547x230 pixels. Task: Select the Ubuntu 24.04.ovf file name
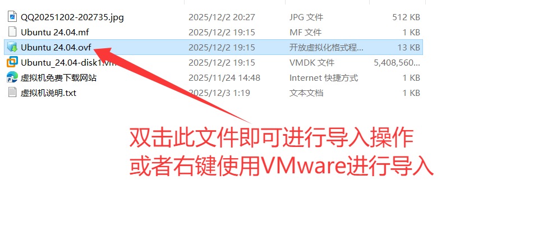click(56, 48)
